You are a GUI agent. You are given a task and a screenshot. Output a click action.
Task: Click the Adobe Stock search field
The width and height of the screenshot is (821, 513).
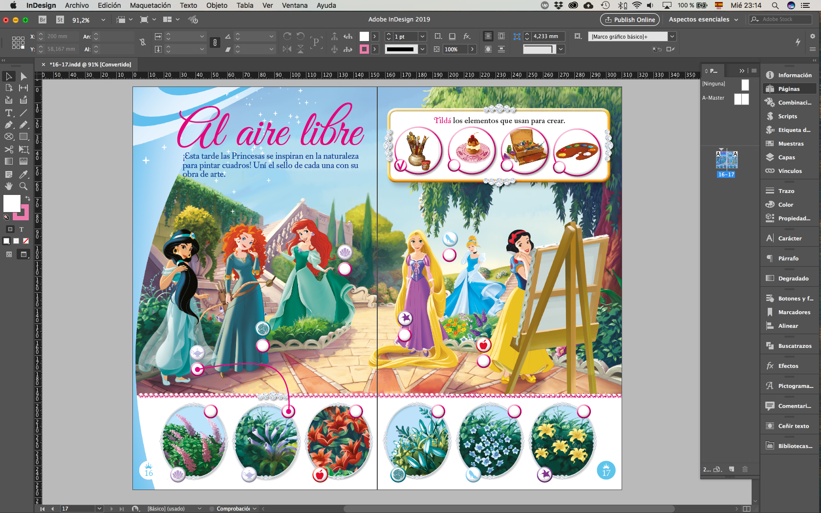coord(781,19)
